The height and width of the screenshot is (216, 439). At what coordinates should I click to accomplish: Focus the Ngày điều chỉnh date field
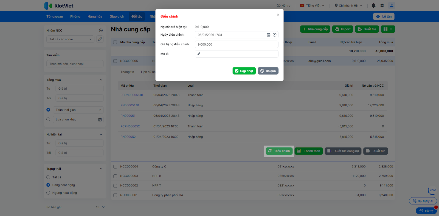[x=237, y=35]
